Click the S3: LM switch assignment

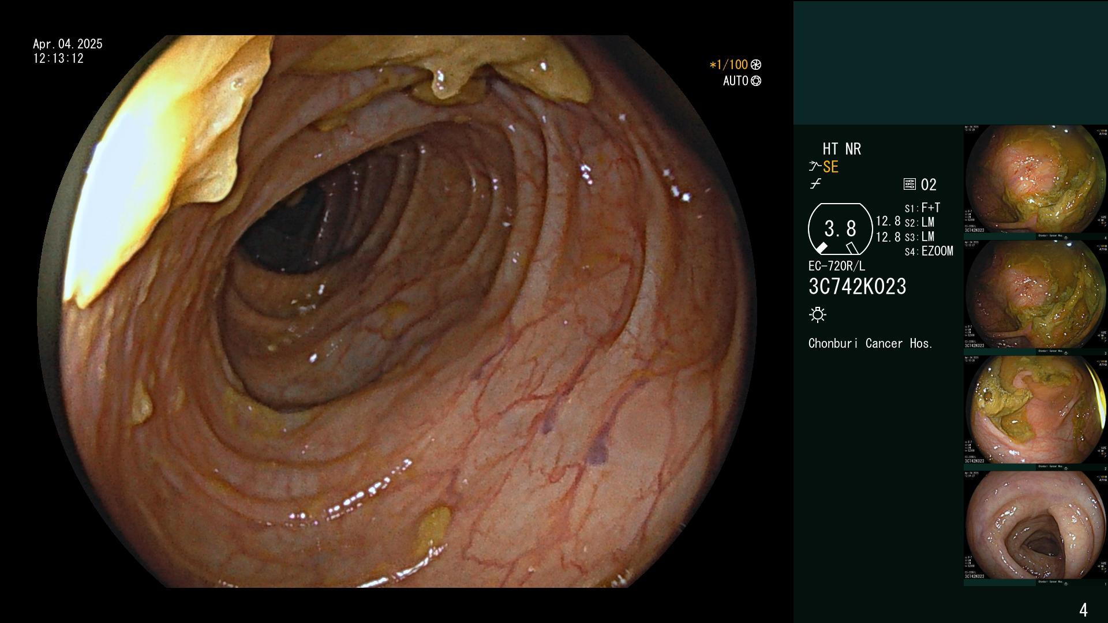coord(919,237)
